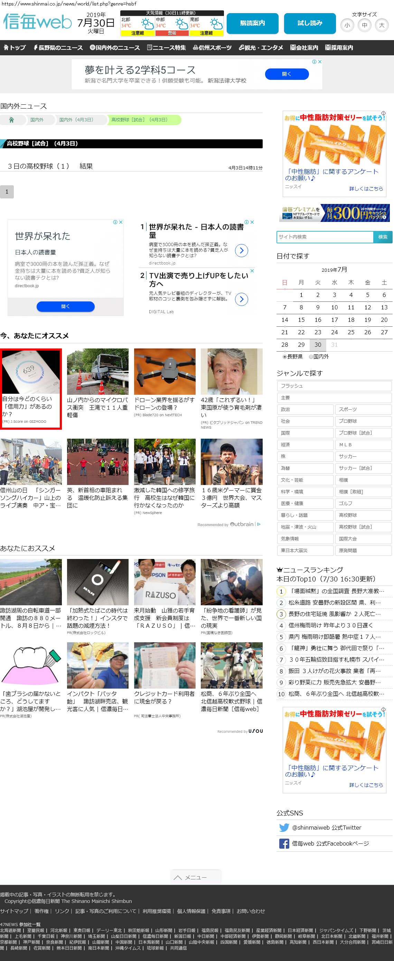Click the home icon in the breadcrumb

[11, 120]
